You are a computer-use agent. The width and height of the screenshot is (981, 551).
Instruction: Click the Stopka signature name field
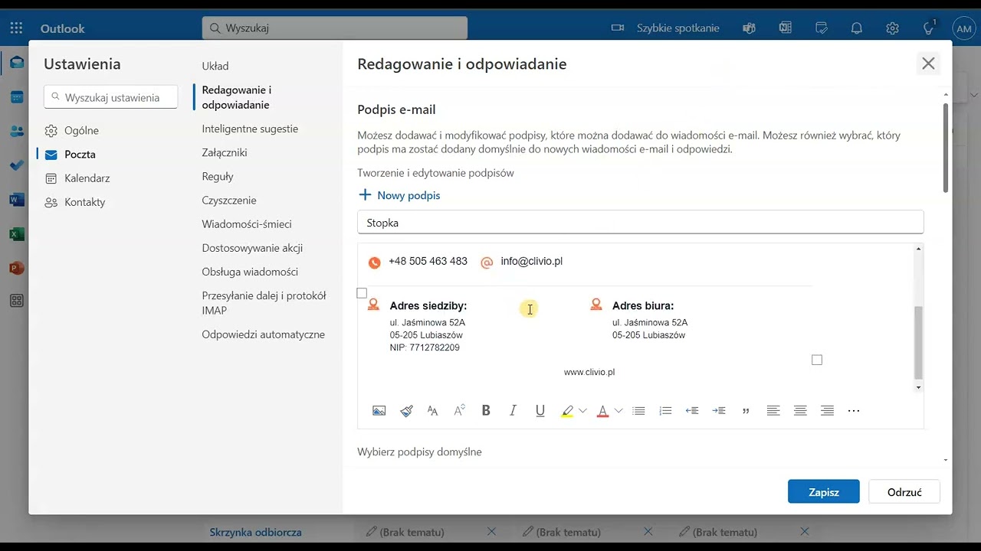point(640,223)
